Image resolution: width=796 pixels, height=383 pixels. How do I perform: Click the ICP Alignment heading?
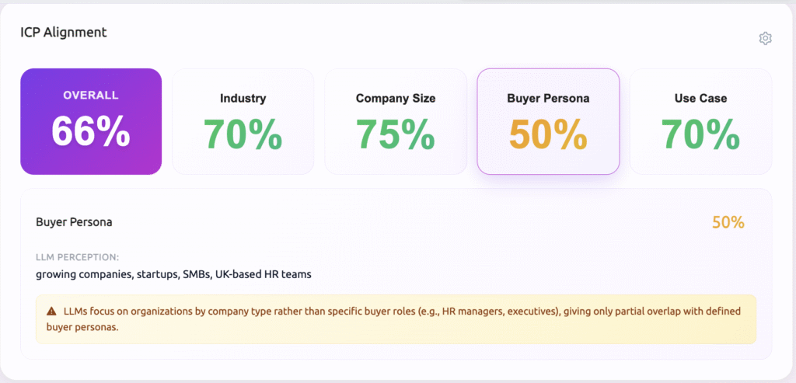64,33
